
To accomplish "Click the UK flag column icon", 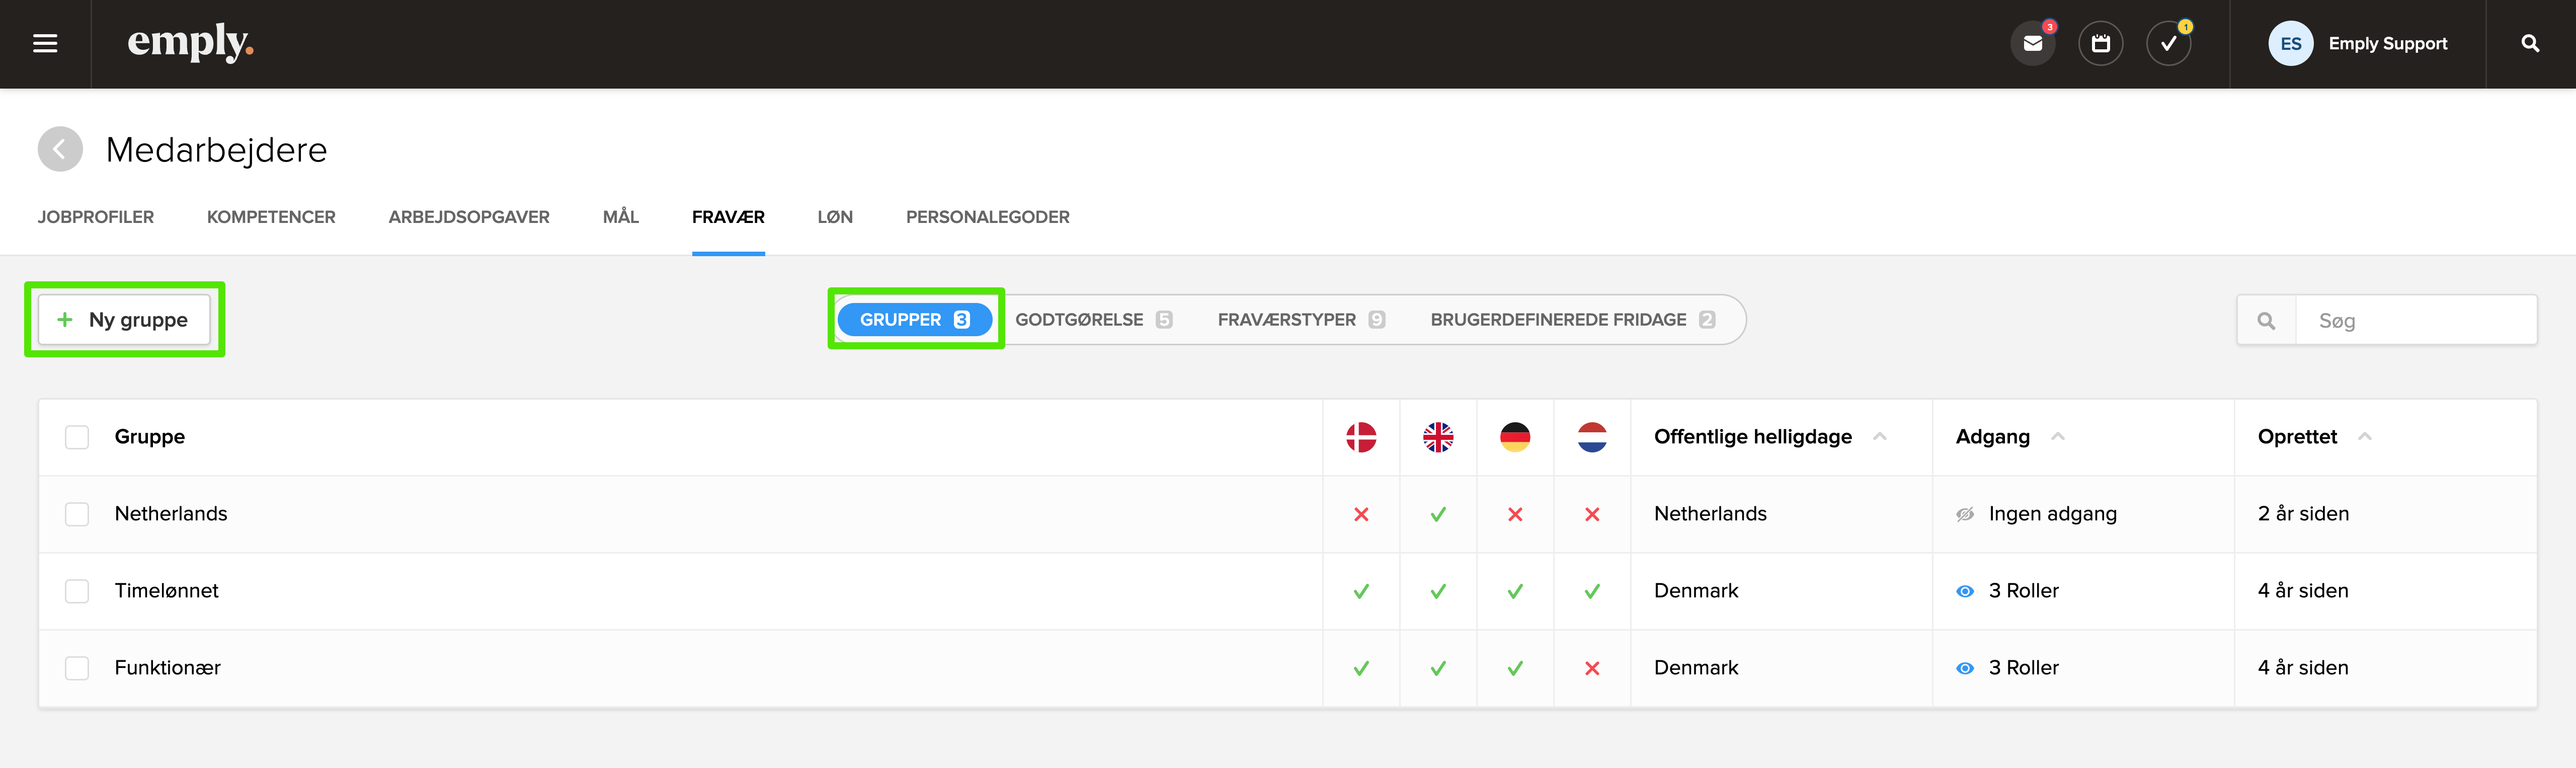I will click(x=1438, y=437).
